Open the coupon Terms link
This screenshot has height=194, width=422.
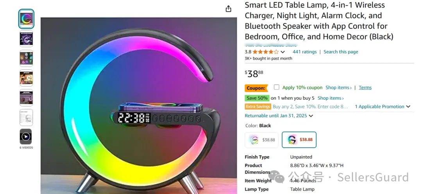[365, 88]
